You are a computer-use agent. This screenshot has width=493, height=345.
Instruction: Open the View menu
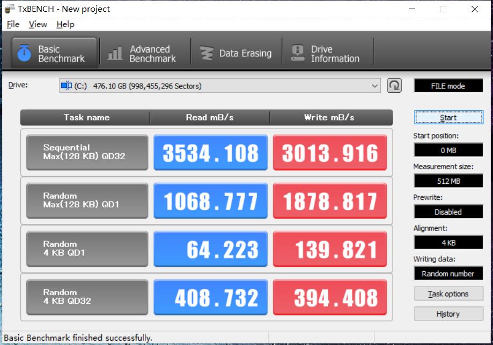pos(38,25)
